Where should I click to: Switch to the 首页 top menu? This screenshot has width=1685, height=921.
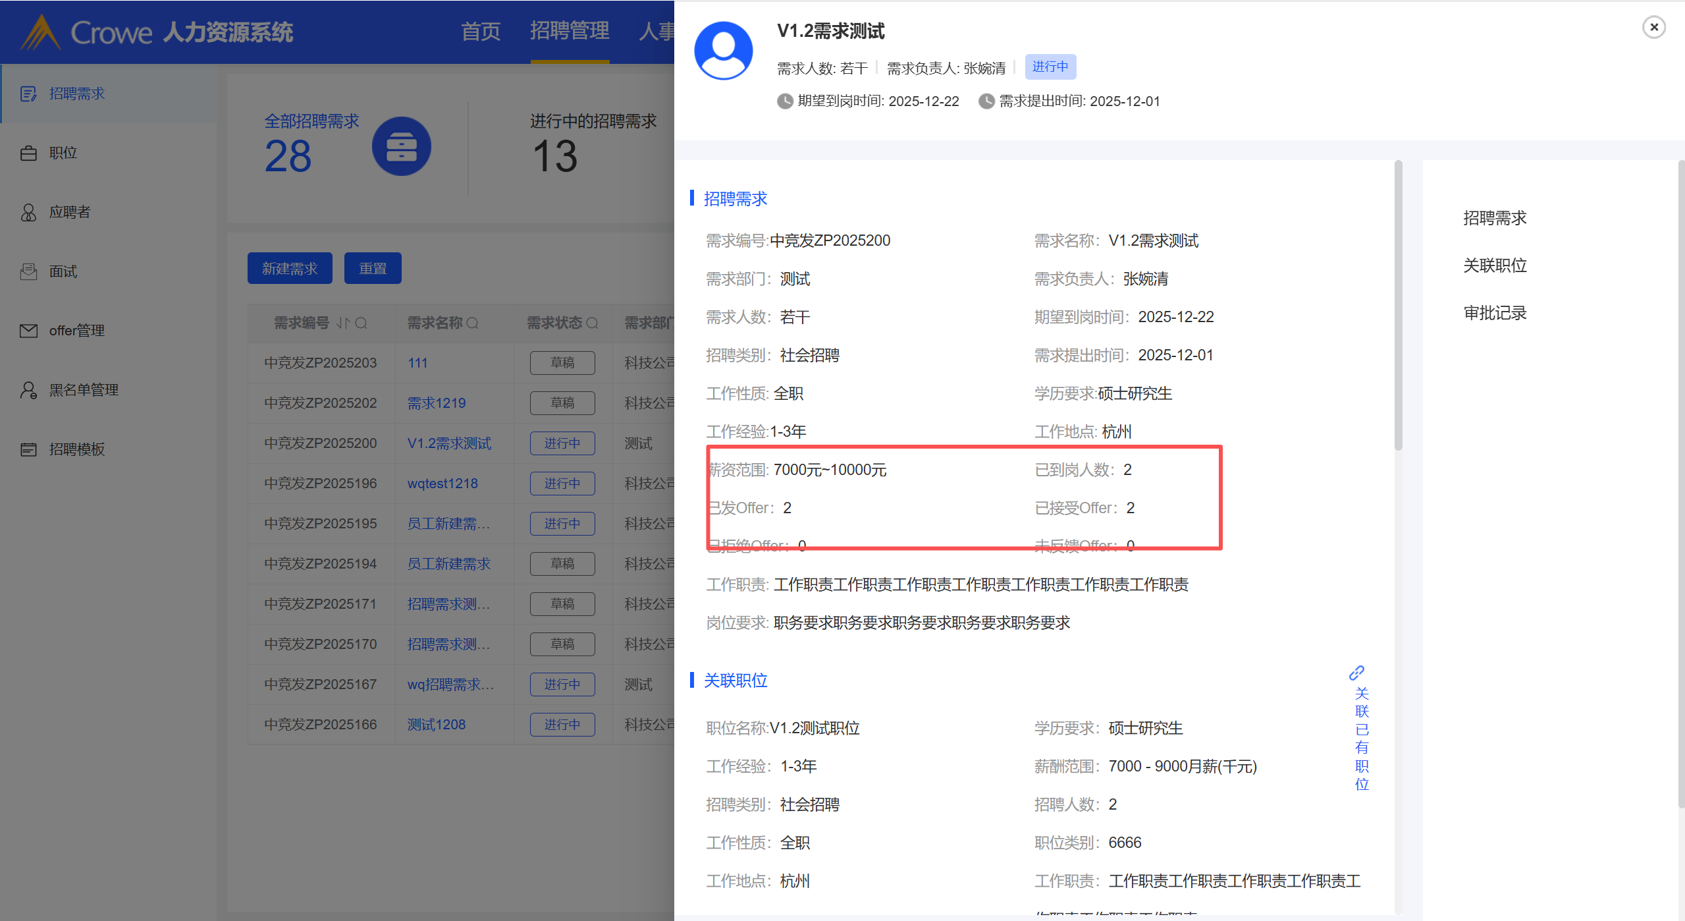(x=480, y=32)
